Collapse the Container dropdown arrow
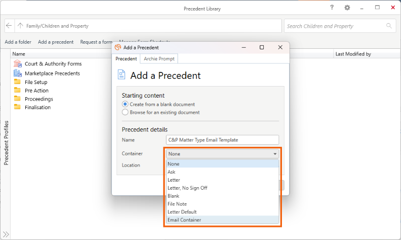 tap(275, 154)
